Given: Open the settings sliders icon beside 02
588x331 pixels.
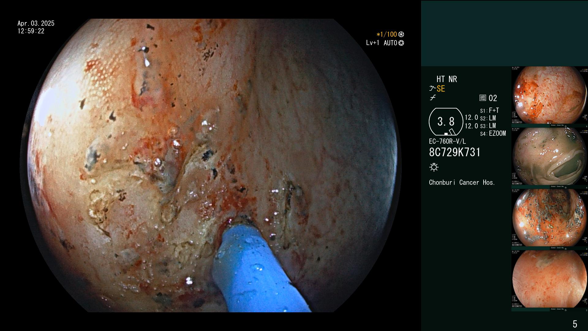Looking at the screenshot, I should (483, 98).
